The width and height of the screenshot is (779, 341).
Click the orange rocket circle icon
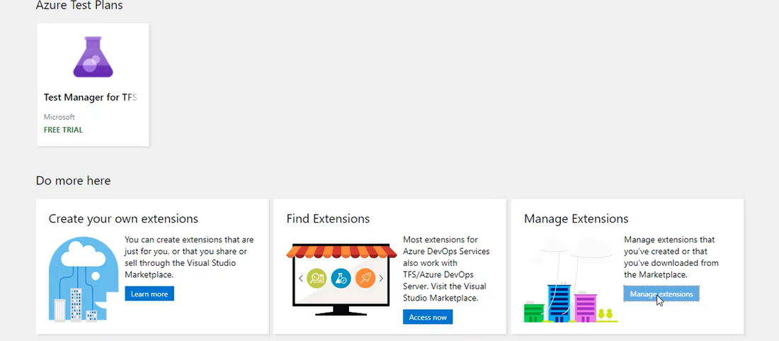(x=365, y=279)
